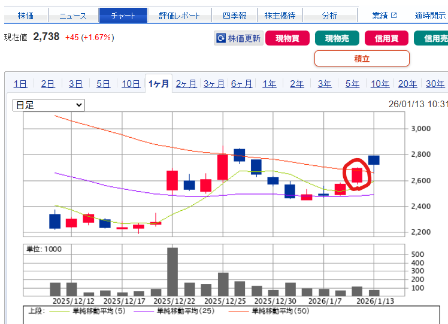Switch to the ニュース tab
Image resolution: width=448 pixels, height=324 pixels.
[x=73, y=16]
